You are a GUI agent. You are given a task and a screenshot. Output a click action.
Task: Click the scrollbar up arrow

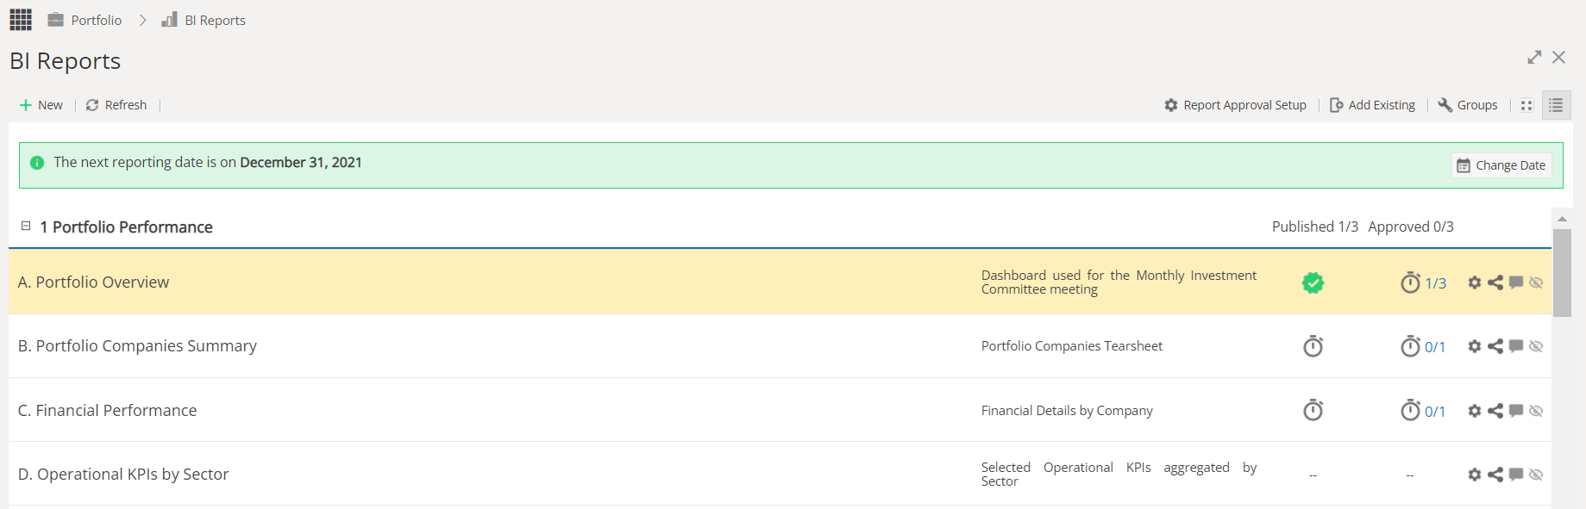pyautogui.click(x=1562, y=219)
